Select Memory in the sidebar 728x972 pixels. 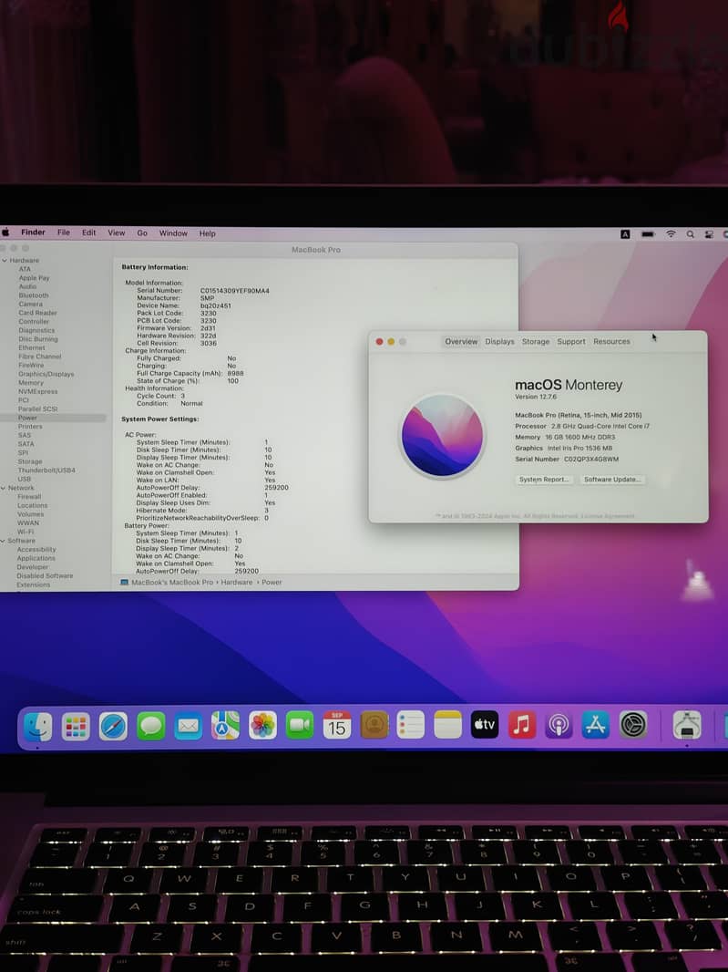click(30, 382)
